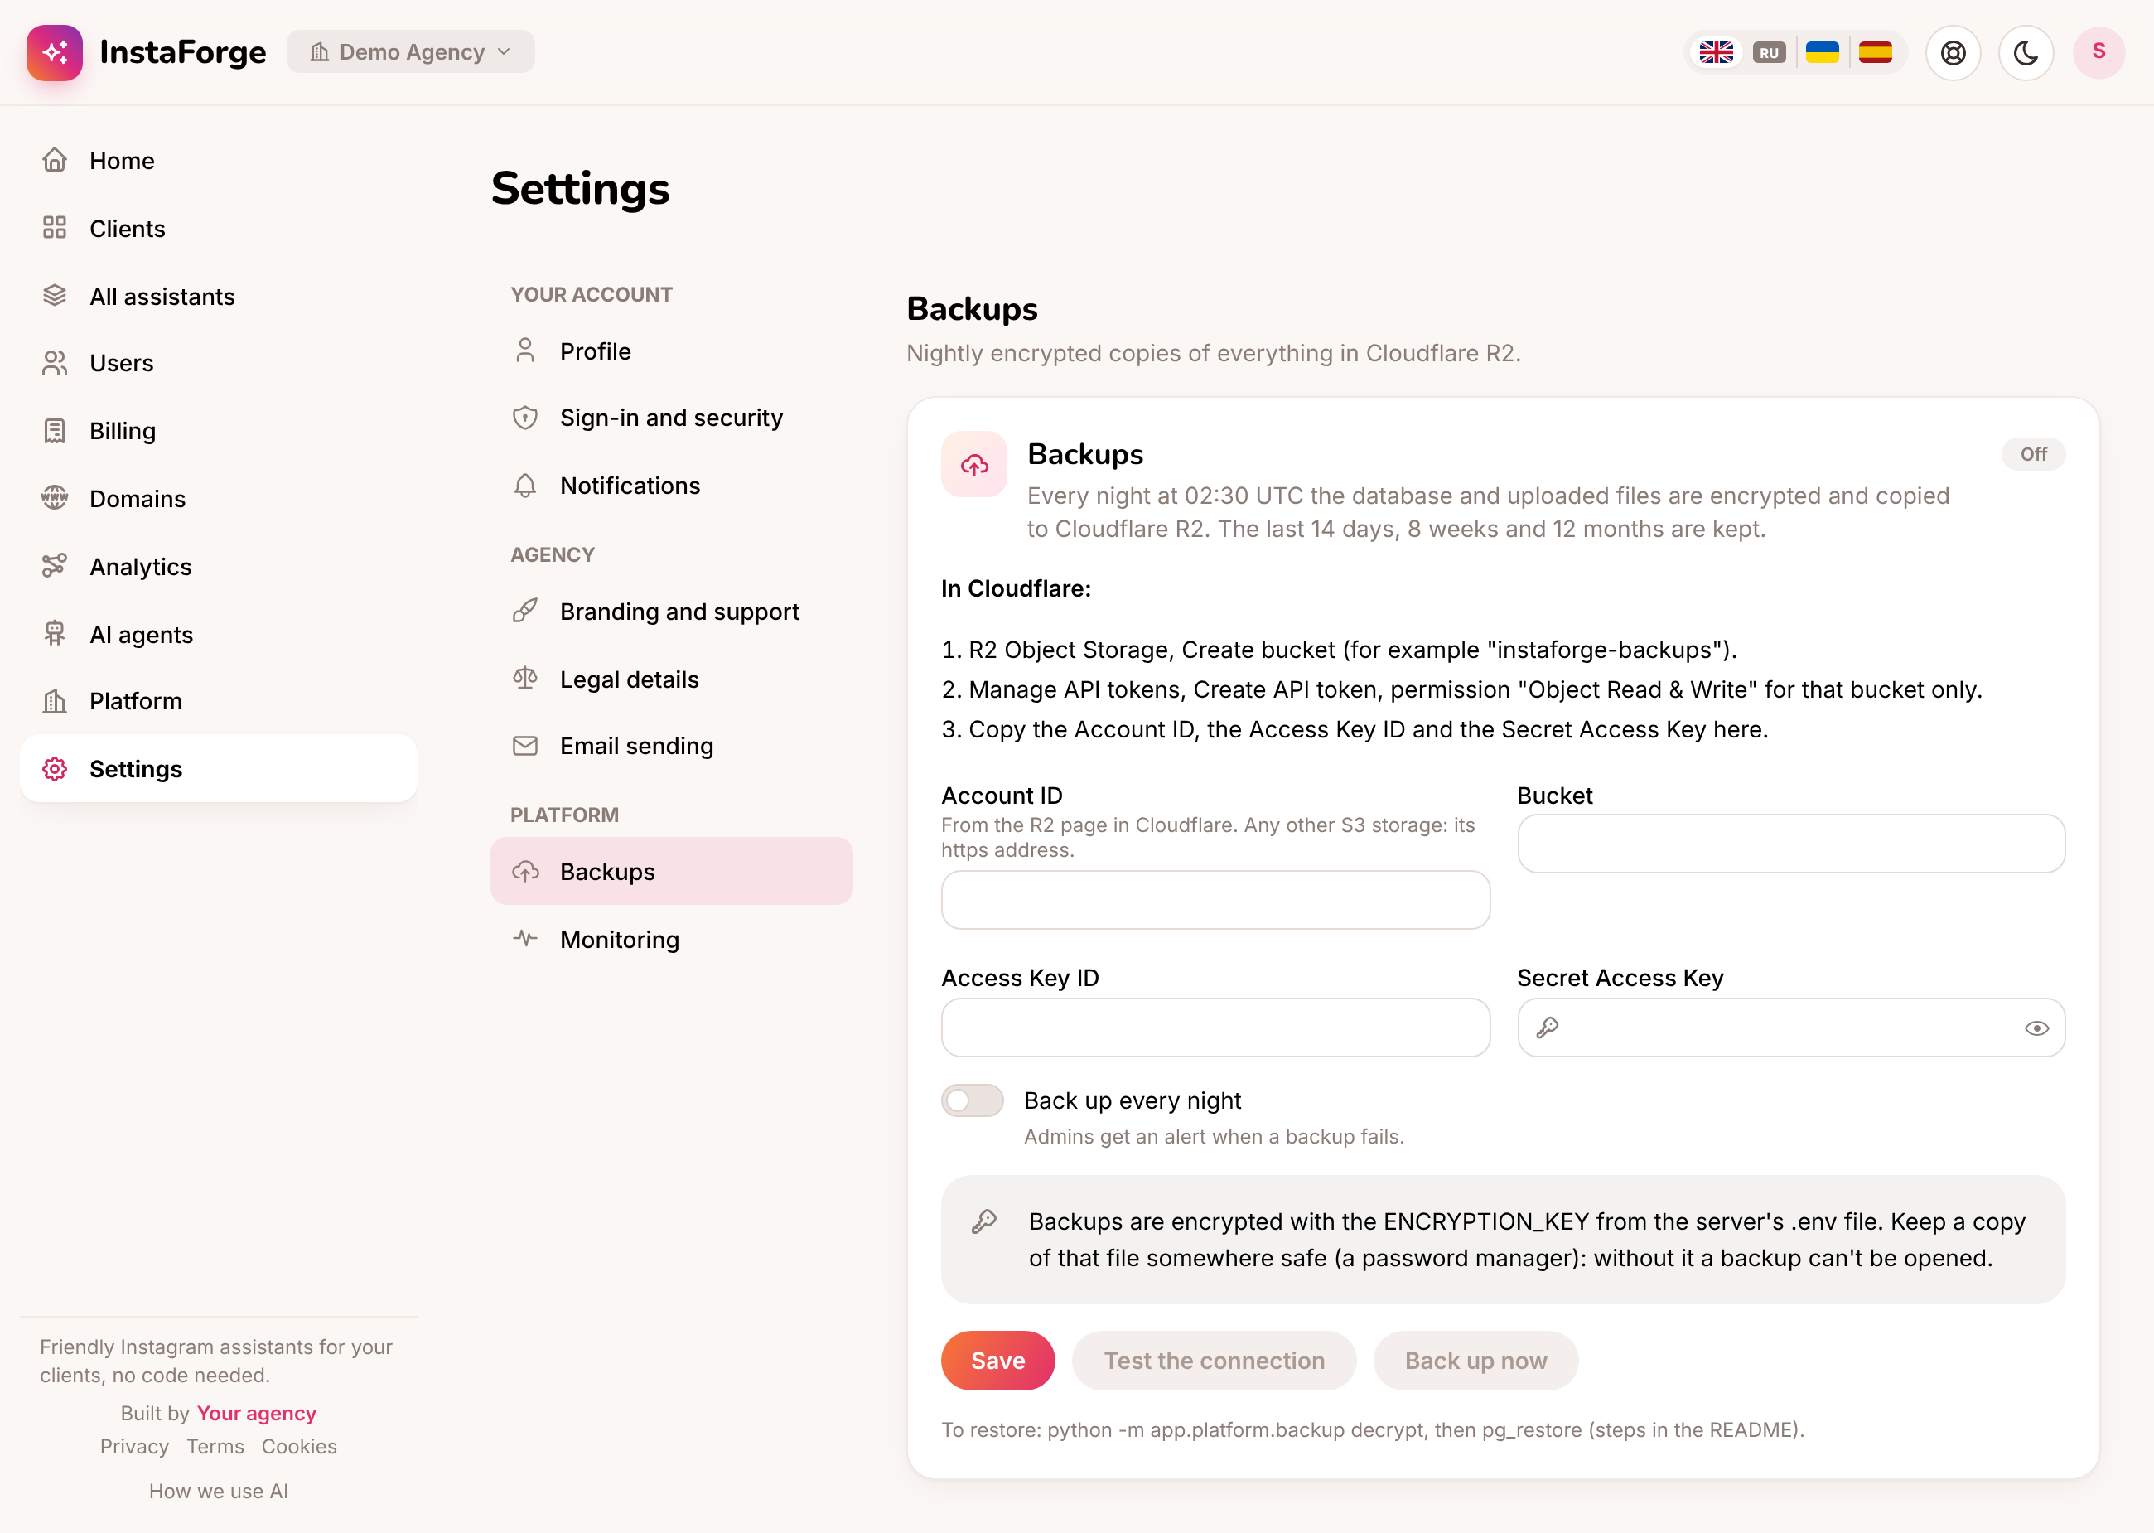The height and width of the screenshot is (1533, 2154).
Task: Open Monitoring section
Action: click(x=672, y=939)
